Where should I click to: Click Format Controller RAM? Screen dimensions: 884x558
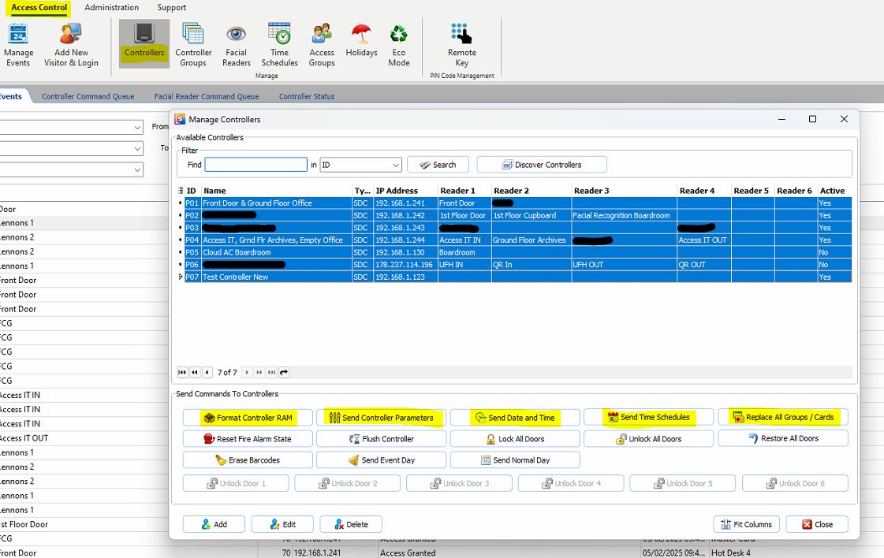tap(248, 418)
